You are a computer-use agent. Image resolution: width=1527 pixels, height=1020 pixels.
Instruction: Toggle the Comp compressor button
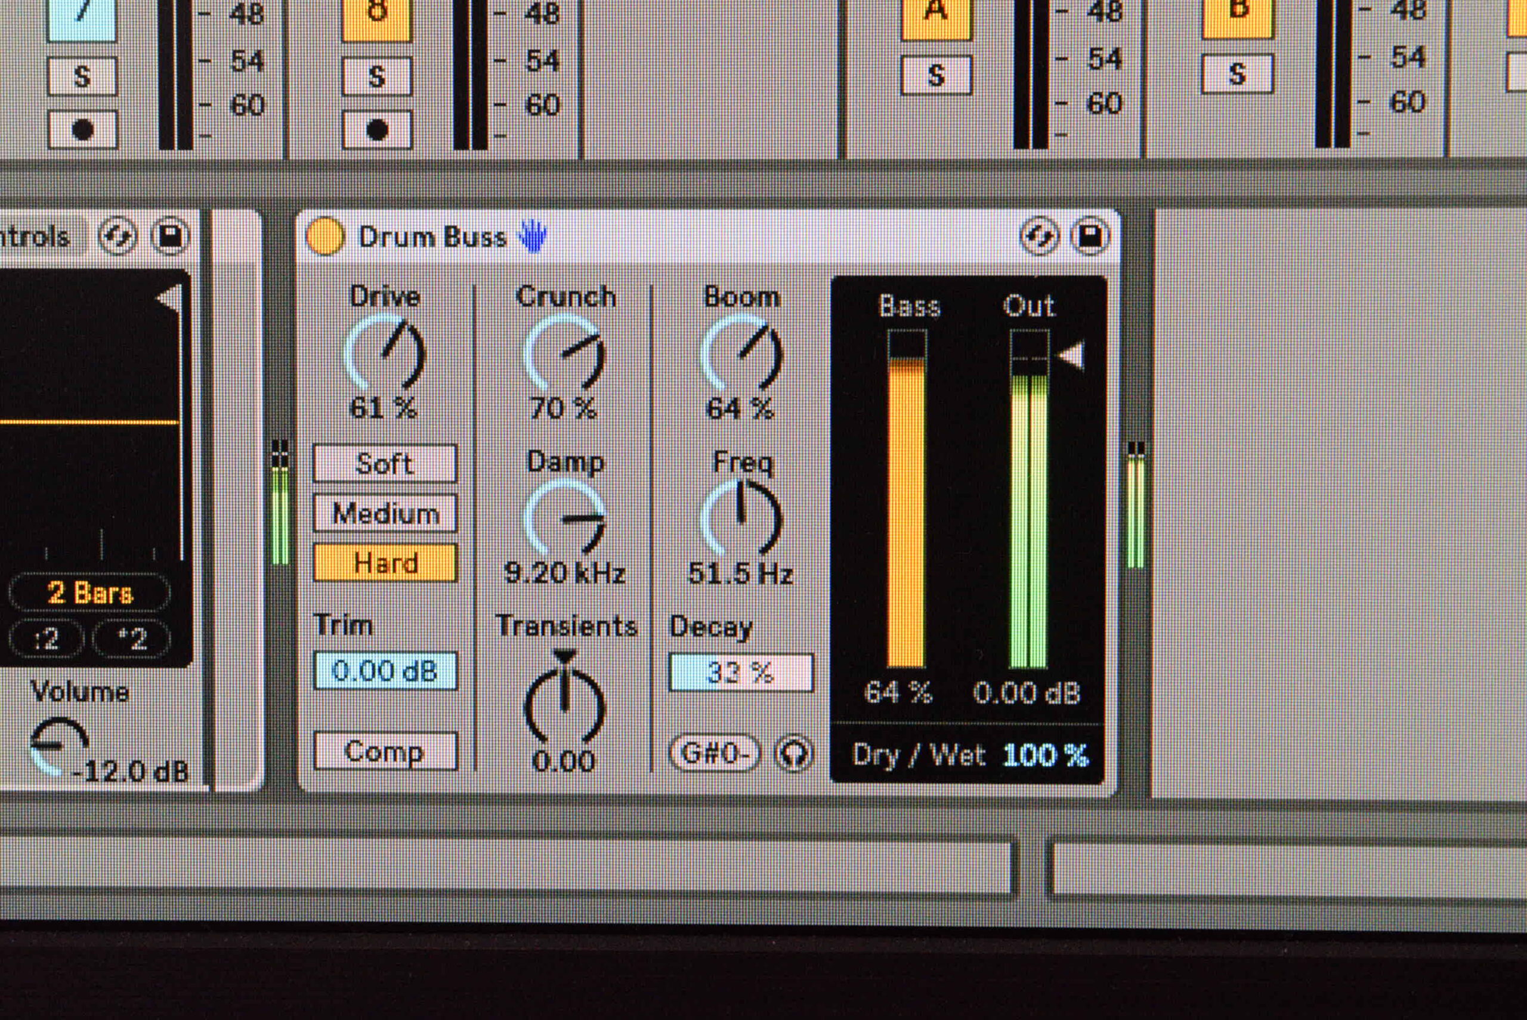click(385, 751)
